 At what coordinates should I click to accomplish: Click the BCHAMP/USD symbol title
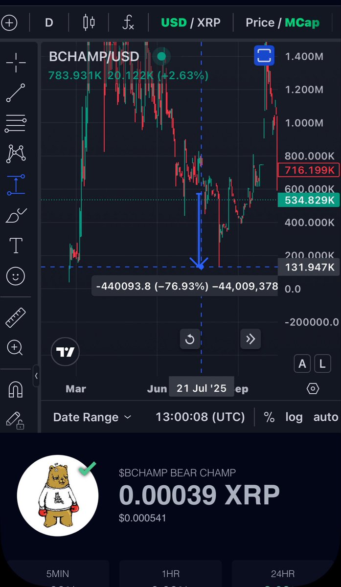[94, 57]
